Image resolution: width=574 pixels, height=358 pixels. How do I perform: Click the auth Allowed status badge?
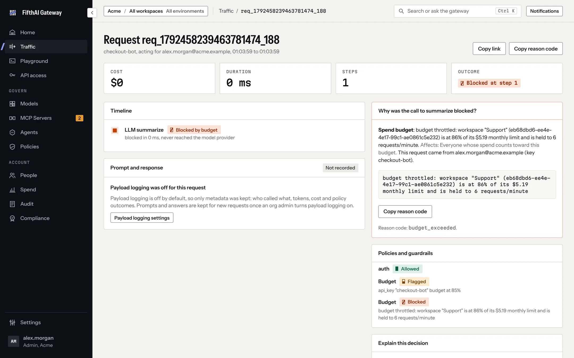pyautogui.click(x=407, y=269)
